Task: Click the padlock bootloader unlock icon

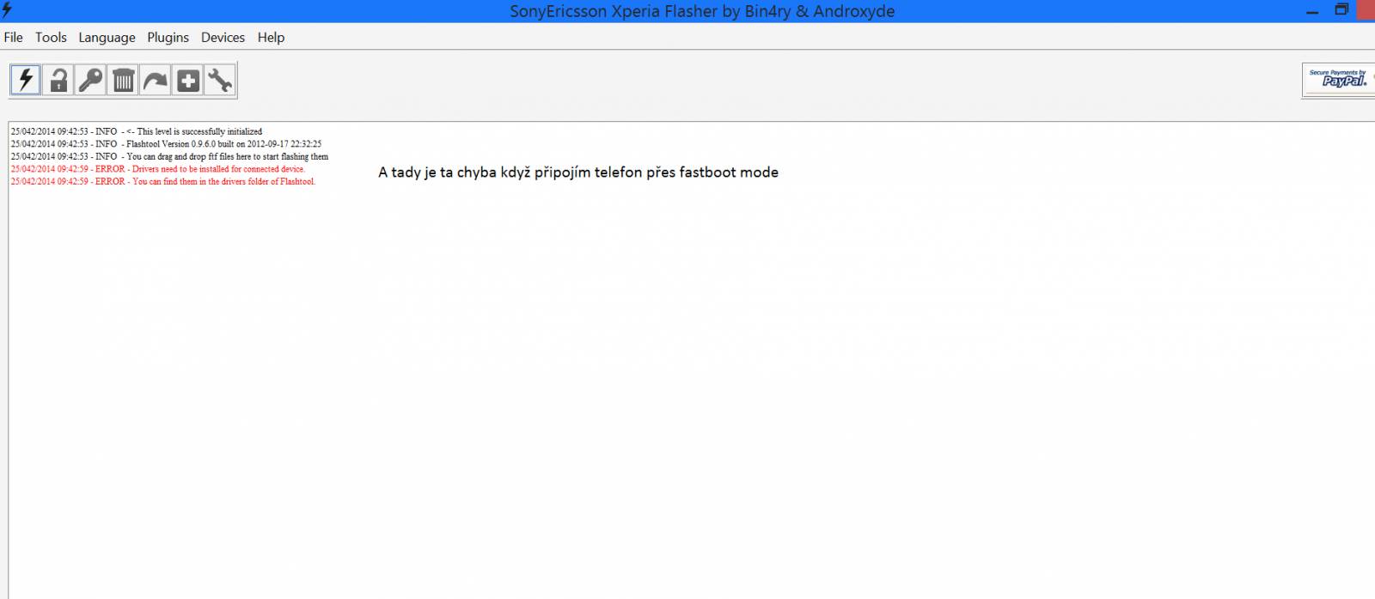Action: (58, 80)
